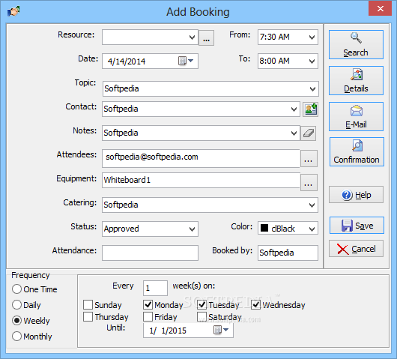Uncheck the Wednesday checkbox
The image size is (397, 359).
click(255, 305)
